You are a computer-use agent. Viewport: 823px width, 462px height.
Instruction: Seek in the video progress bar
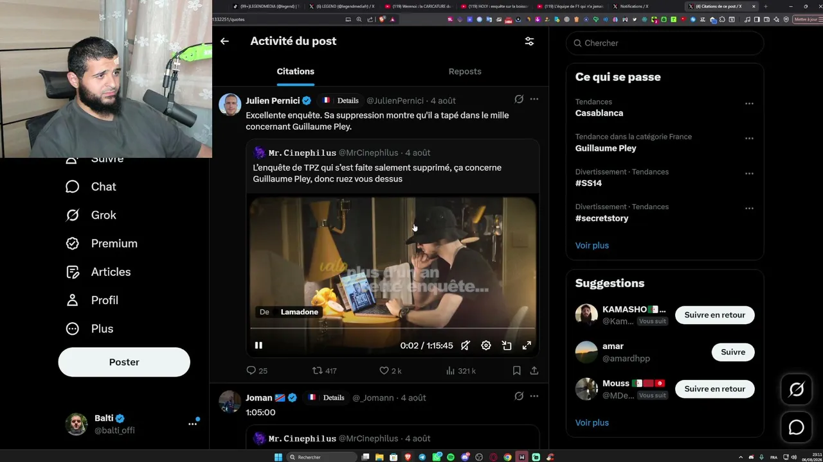[392, 329]
